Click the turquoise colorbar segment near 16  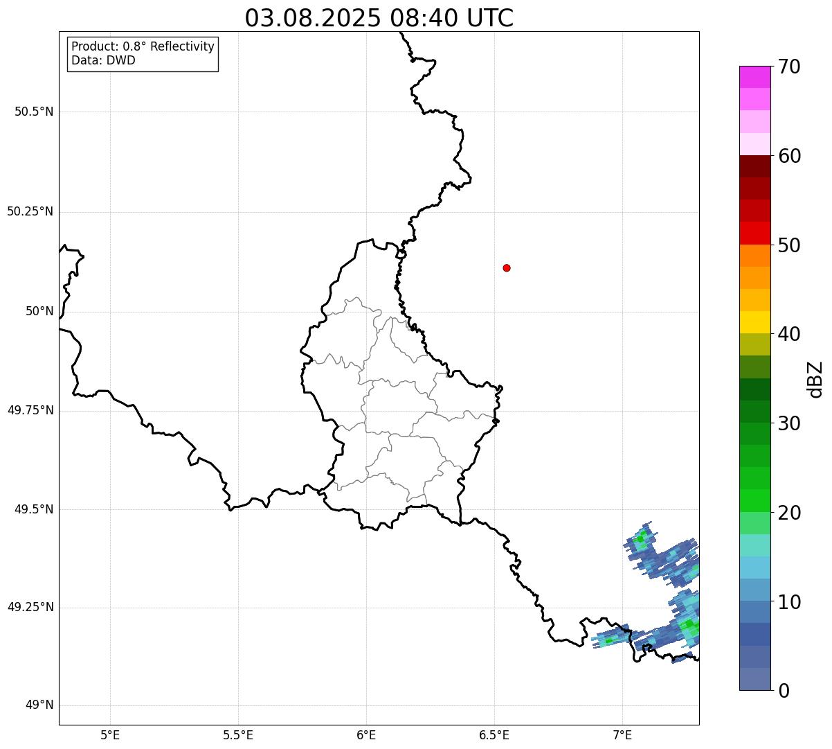754,545
